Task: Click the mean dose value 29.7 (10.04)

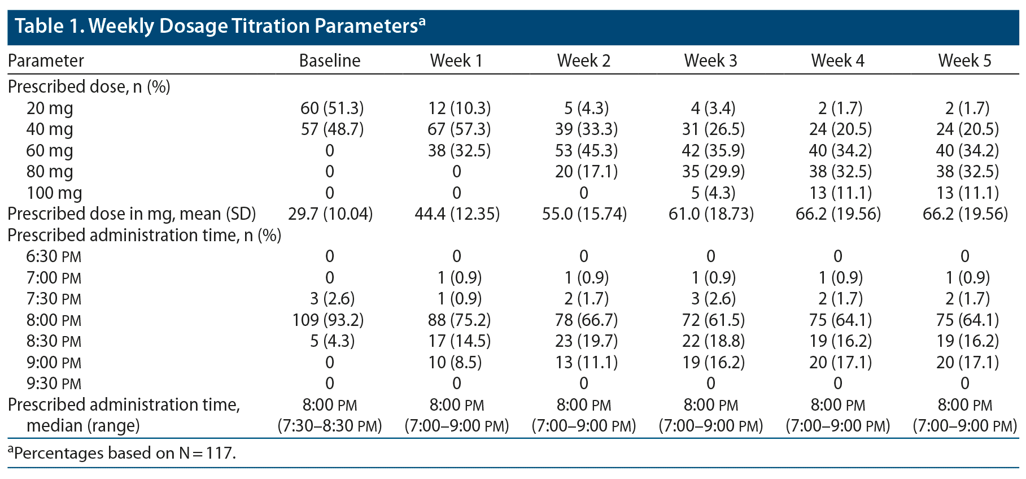Action: (x=330, y=214)
